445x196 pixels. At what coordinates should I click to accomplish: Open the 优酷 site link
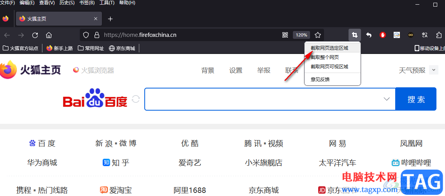tap(190, 143)
